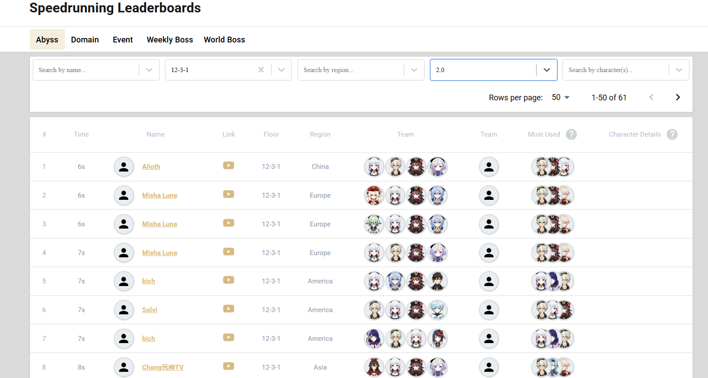This screenshot has width=708, height=378.
Task: Click the Link column header
Action: tap(229, 134)
